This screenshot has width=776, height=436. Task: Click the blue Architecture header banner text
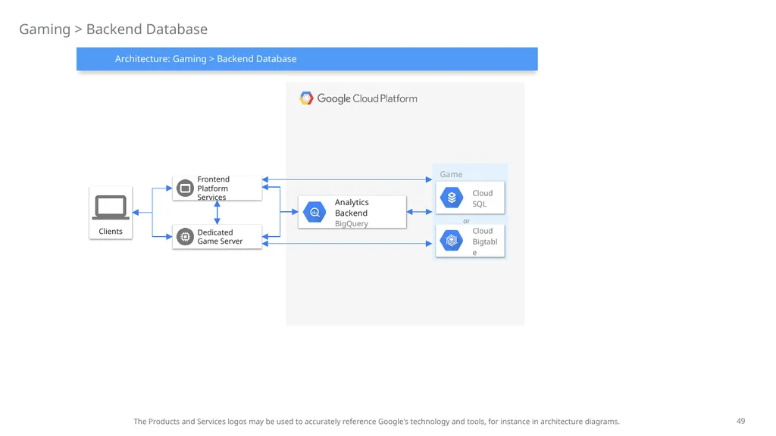pyautogui.click(x=206, y=59)
